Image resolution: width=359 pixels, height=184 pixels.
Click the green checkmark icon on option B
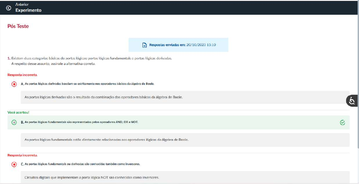point(342,122)
